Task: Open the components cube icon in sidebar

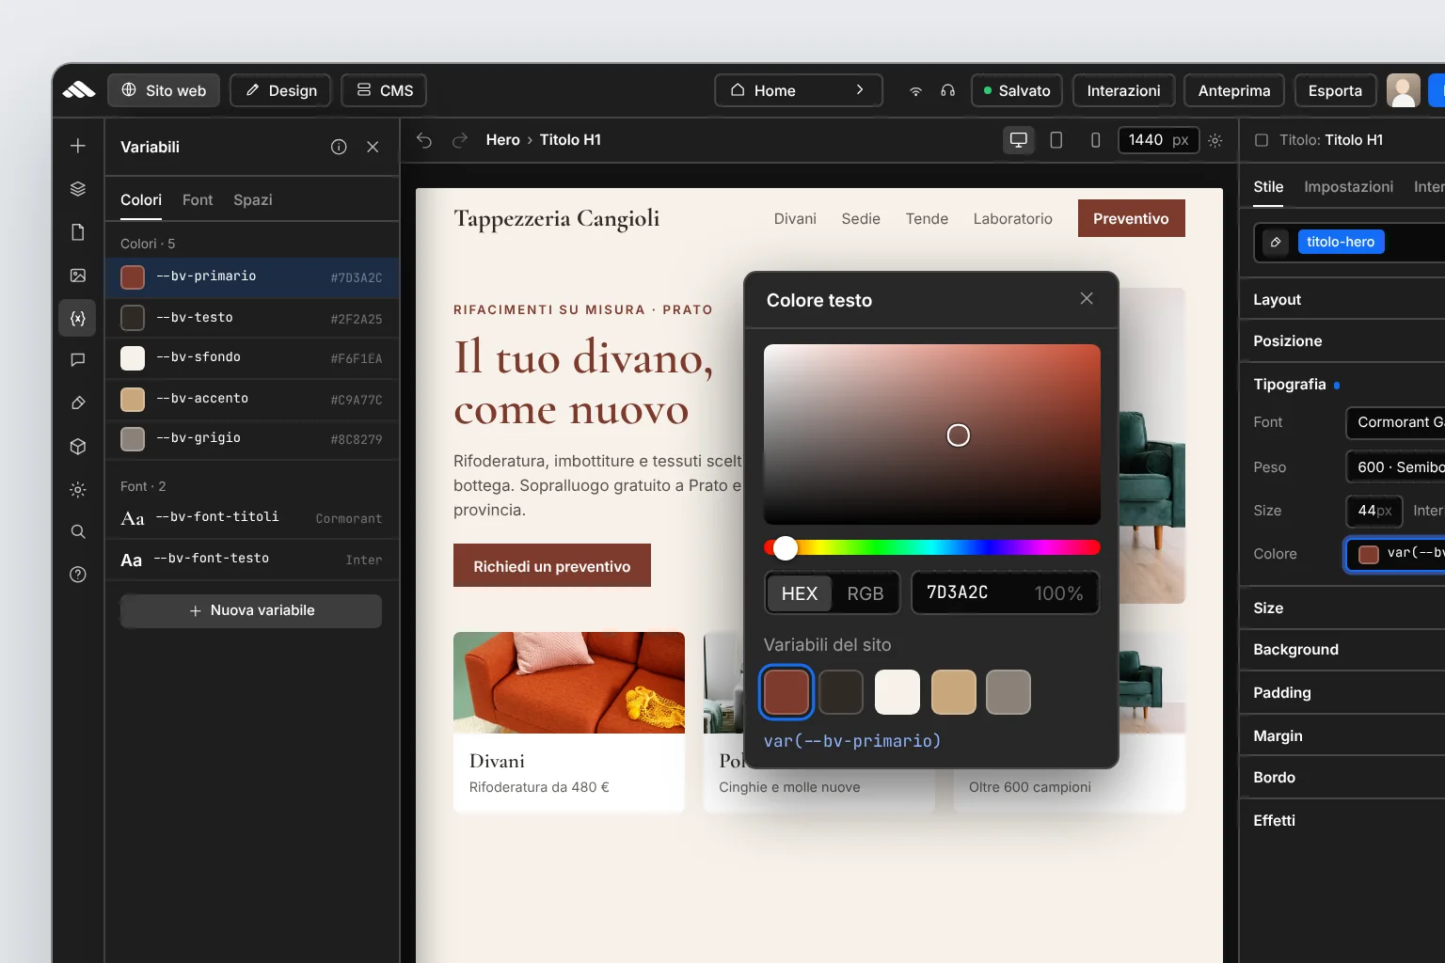Action: (x=78, y=446)
